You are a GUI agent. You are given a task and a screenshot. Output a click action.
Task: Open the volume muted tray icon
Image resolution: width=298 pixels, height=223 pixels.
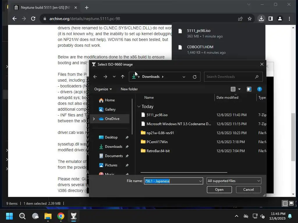(x=263, y=216)
